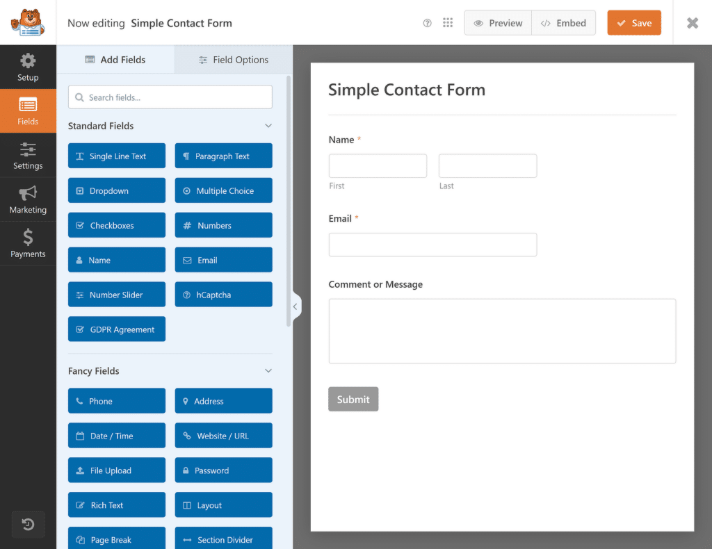Switch to the Add Fields tab
Viewport: 712px width, 549px height.
[115, 60]
